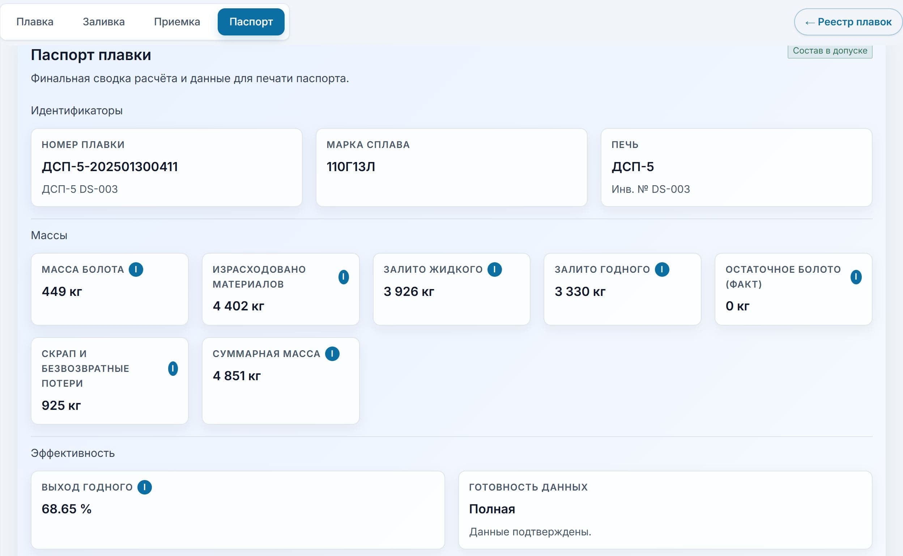This screenshot has width=903, height=556.
Task: Click the subtitle ДСП-5 DS-003
Action: click(80, 189)
